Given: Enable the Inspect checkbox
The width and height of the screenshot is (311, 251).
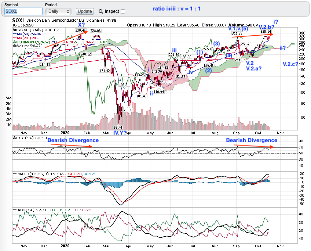Looking at the screenshot, I should pos(122,11).
